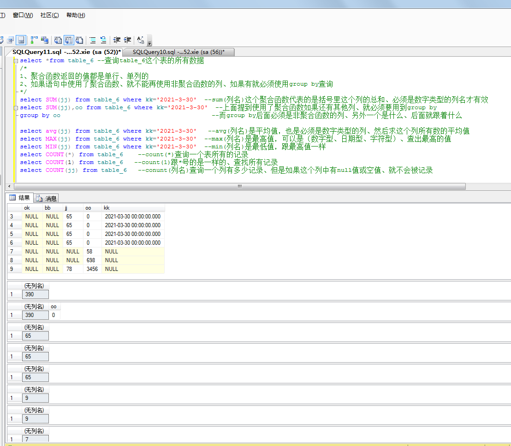Click the oo column header in first grid
The height and width of the screenshot is (446, 511).
click(92, 208)
